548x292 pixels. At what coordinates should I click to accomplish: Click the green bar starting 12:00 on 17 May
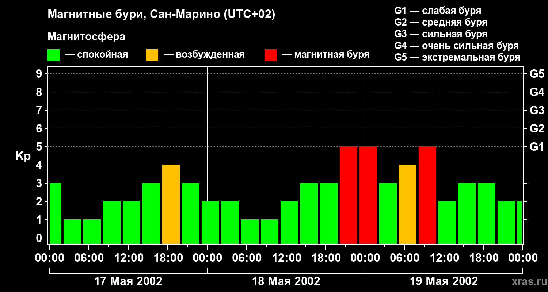click(132, 222)
